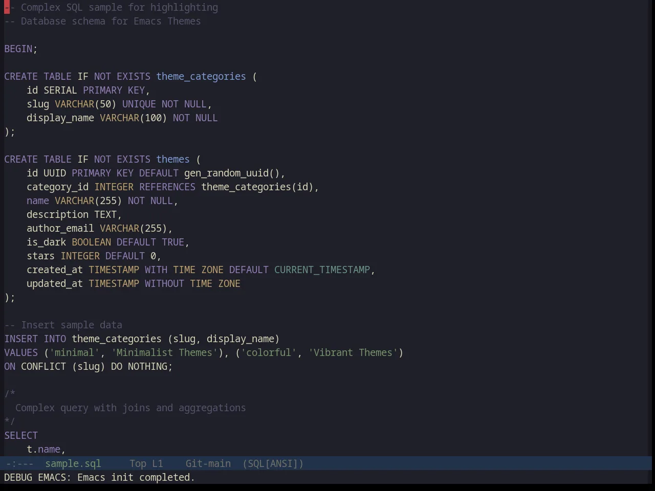Screen dimensions: 655x491
Task: Click 'Complex query with joins and aggregations' comment
Action: click(130, 408)
